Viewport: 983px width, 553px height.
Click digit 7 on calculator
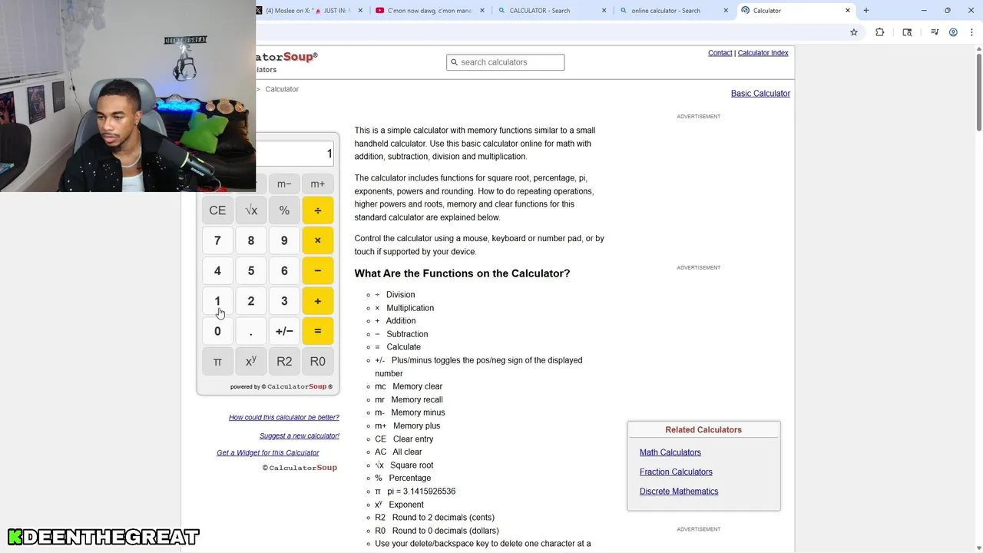tap(217, 240)
